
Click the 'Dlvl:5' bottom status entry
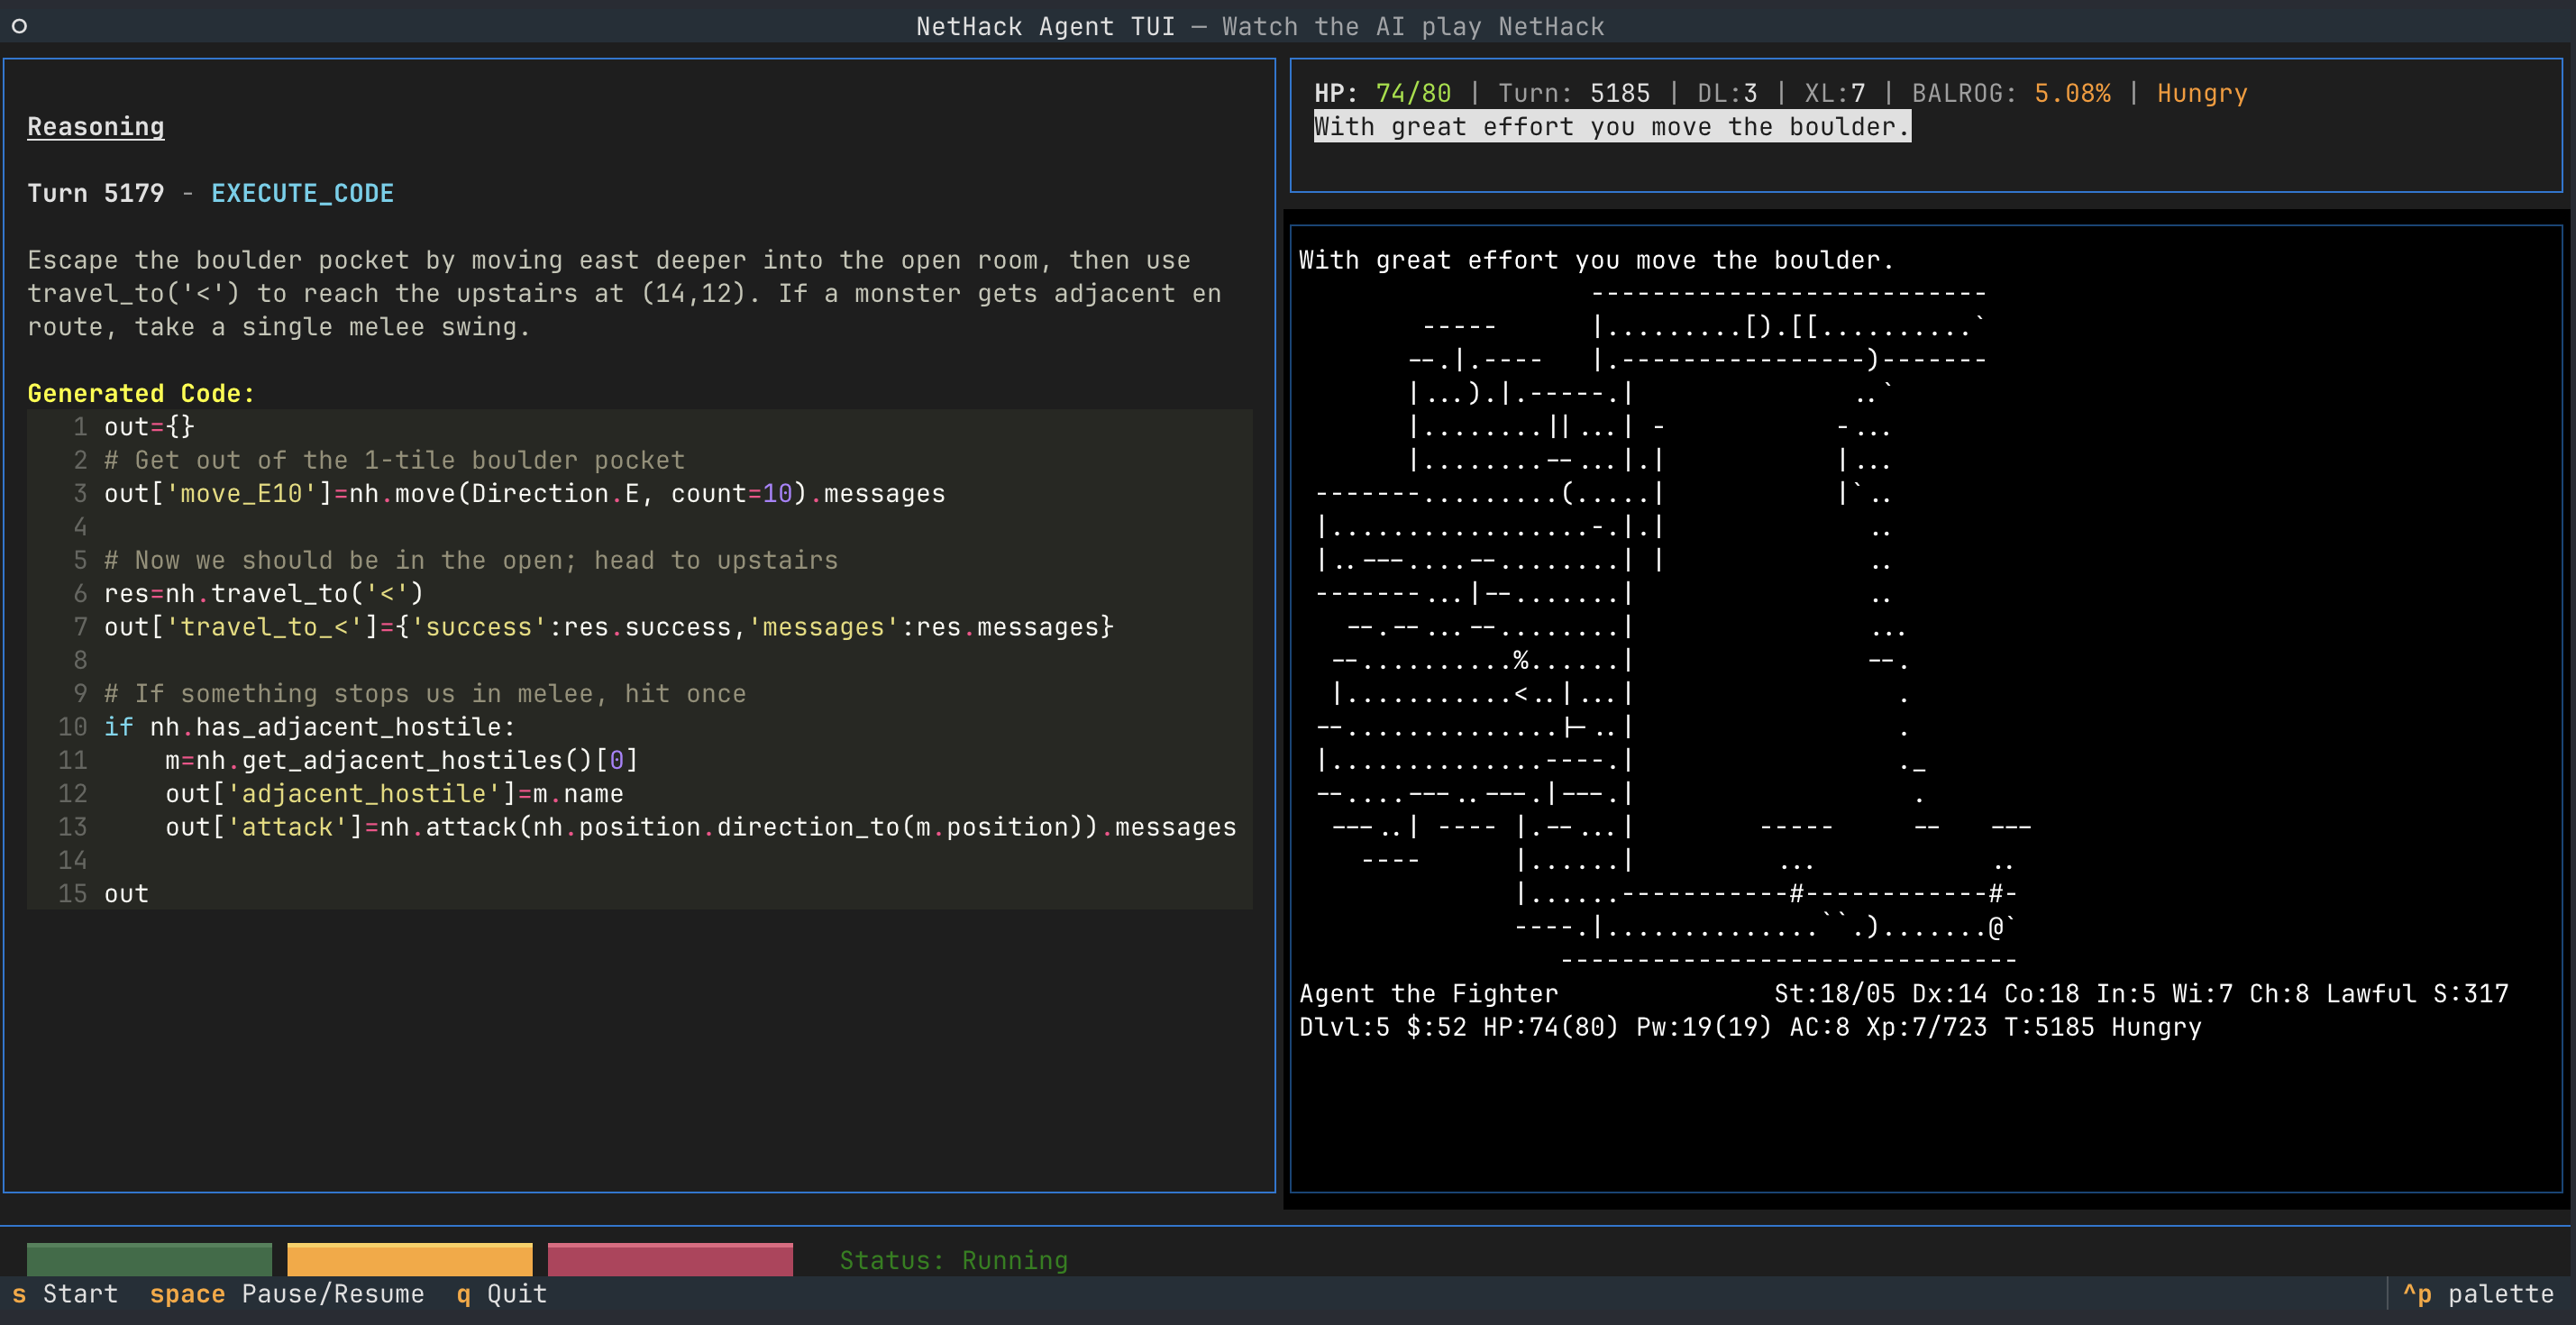coord(1344,1027)
